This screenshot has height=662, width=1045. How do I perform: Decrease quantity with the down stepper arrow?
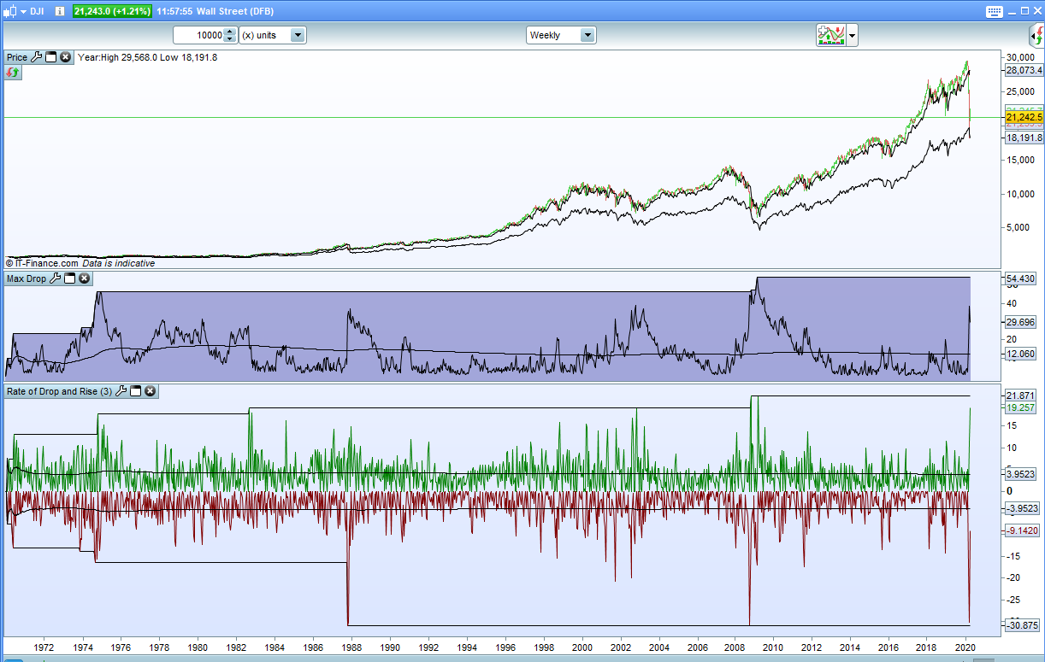(x=229, y=39)
